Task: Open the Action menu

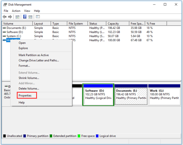Action: pyautogui.click(x=16, y=11)
